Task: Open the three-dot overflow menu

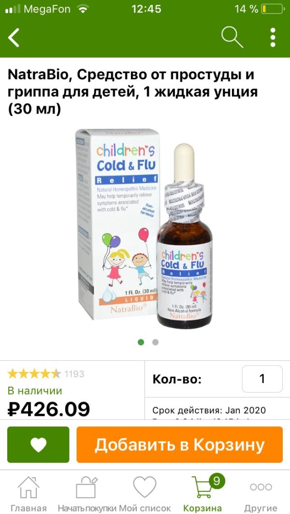Action: click(x=273, y=37)
